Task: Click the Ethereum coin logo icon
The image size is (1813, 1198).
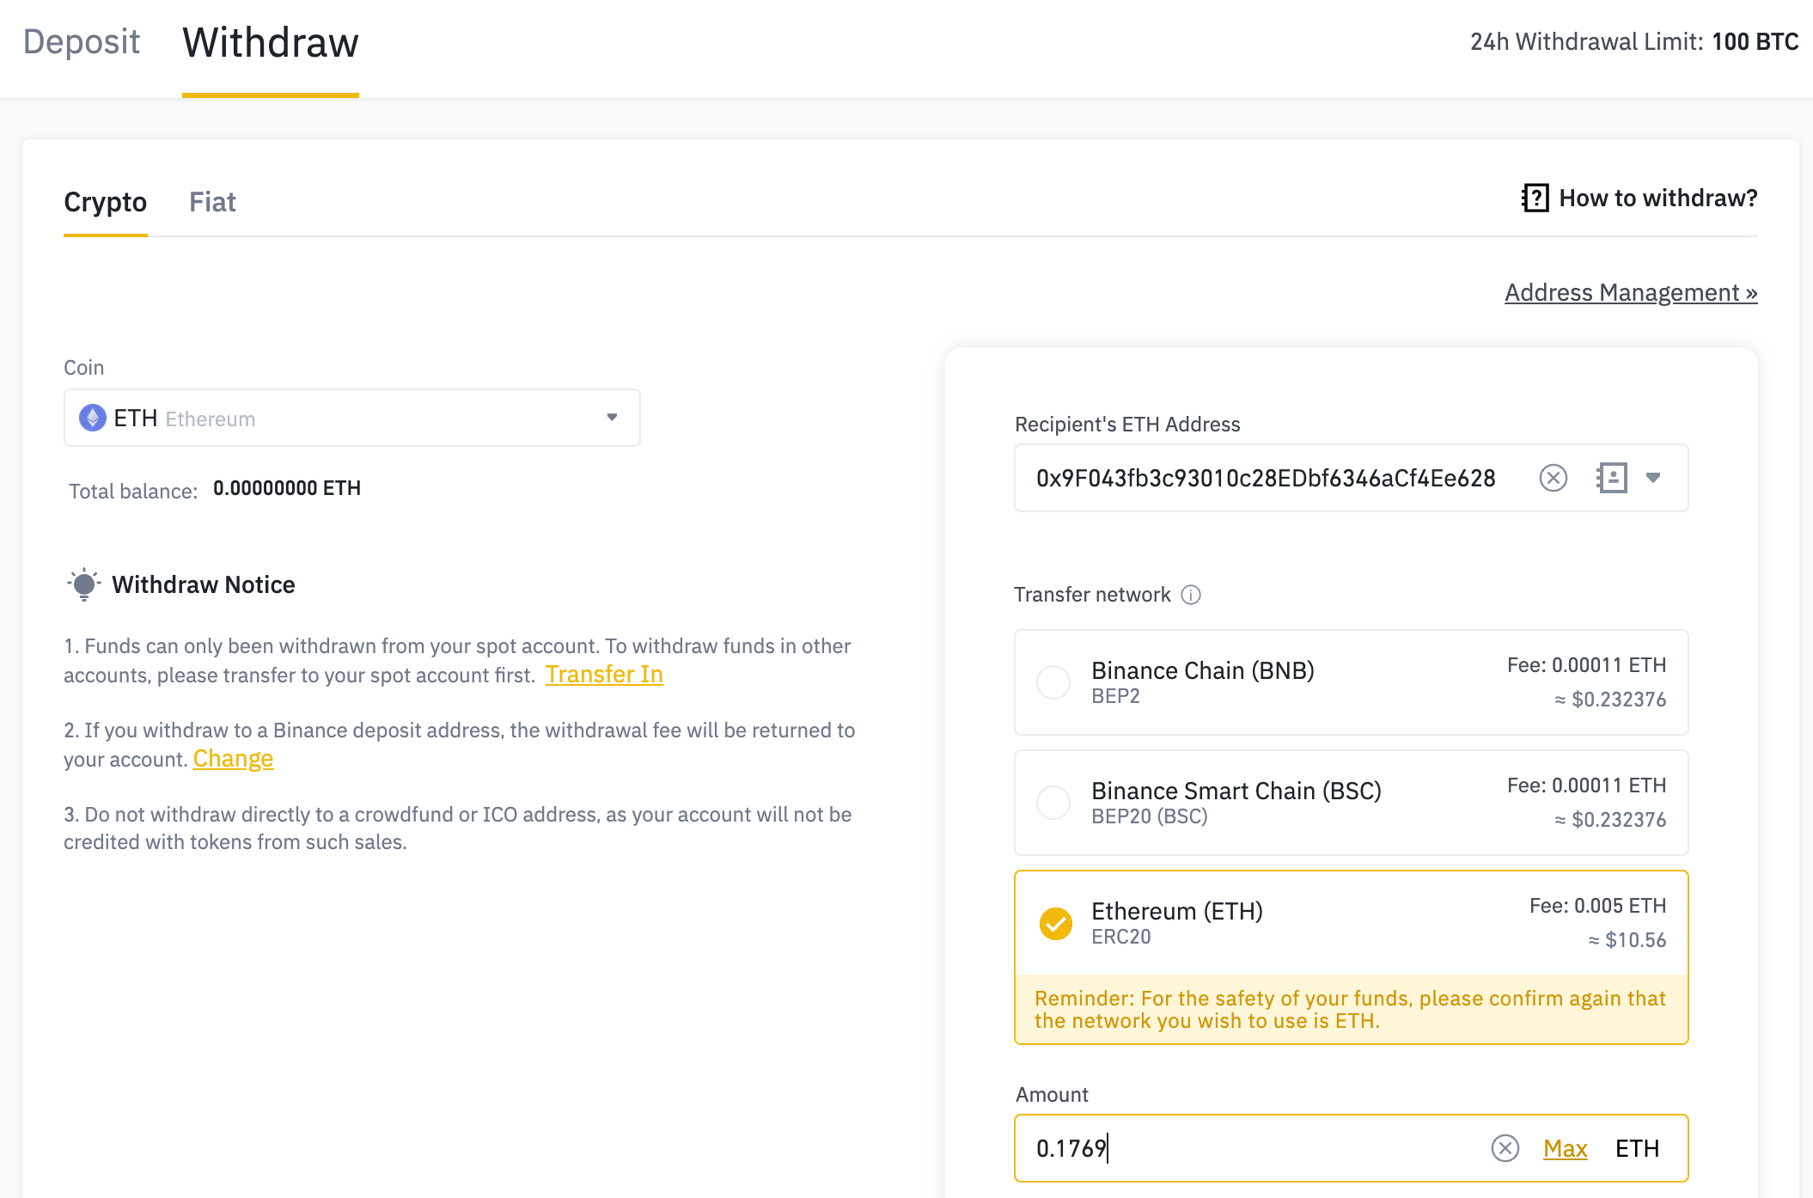Action: point(92,419)
